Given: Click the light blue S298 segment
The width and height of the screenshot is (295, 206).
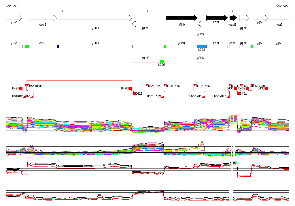Looking at the screenshot, I should (x=202, y=46).
